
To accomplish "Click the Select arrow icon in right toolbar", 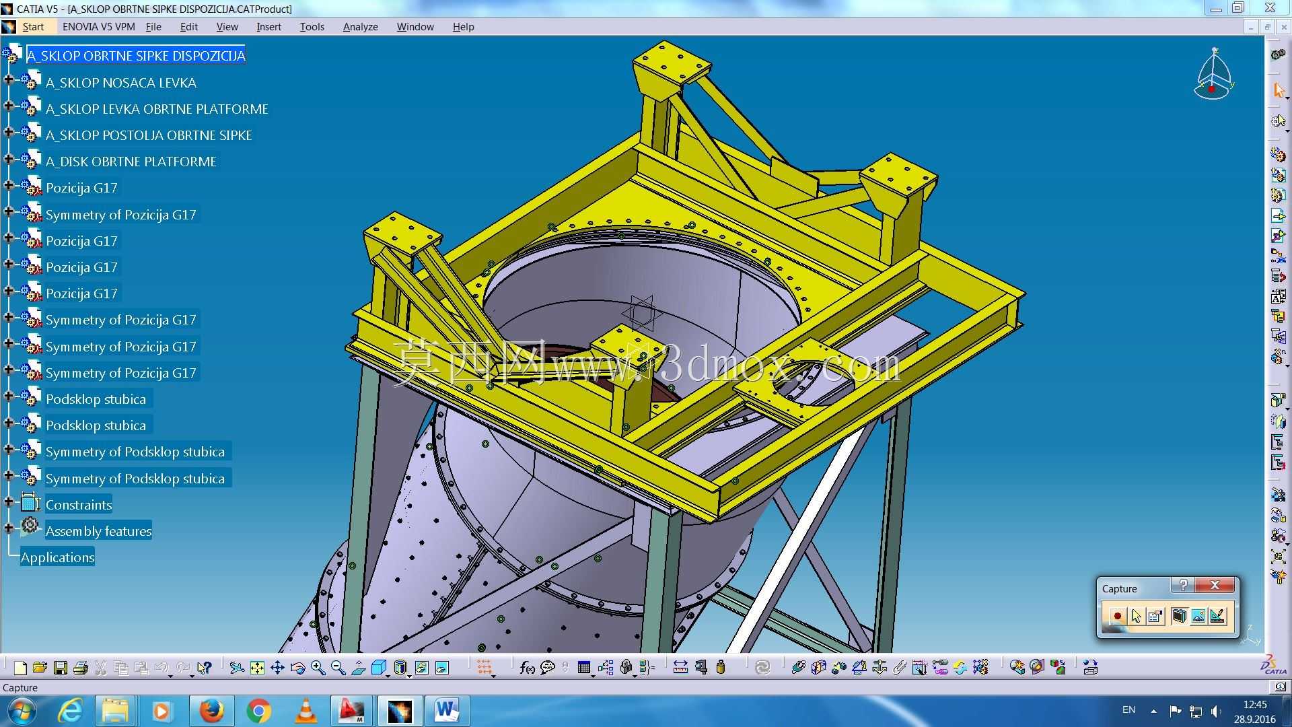I will tap(1279, 90).
